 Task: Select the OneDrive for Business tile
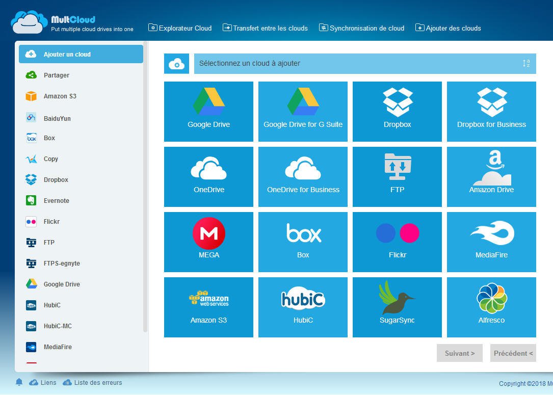pyautogui.click(x=303, y=177)
